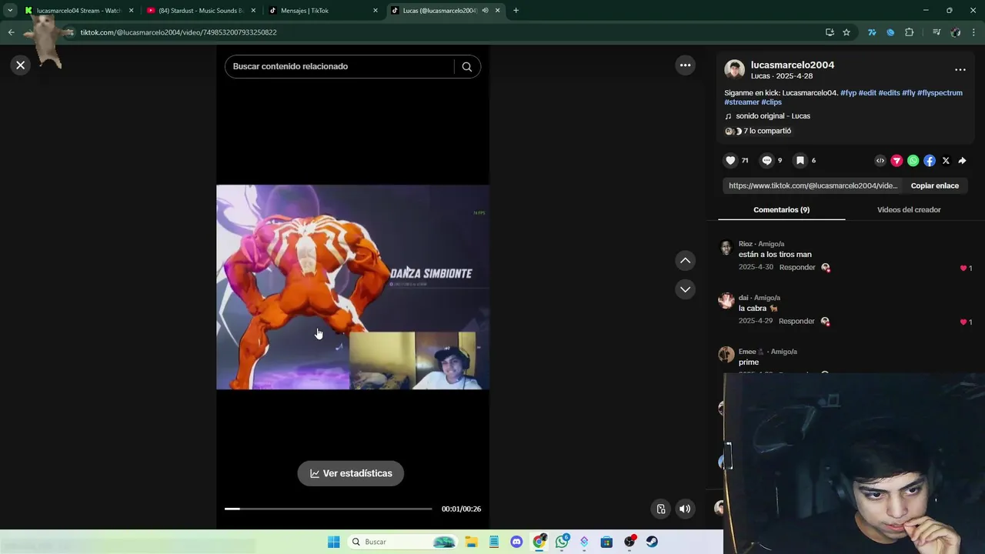The height and width of the screenshot is (554, 985).
Task: Mute the video with the speaker icon
Action: click(x=685, y=509)
